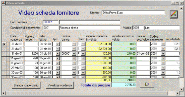Click the Condizioni di pagamento code 2001
Image resolution: width=185 pixels, height=97 pixels.
tap(50, 28)
